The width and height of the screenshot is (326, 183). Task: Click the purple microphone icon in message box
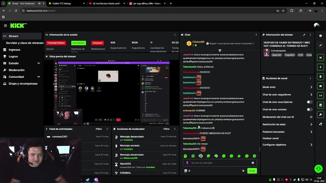coord(187,163)
